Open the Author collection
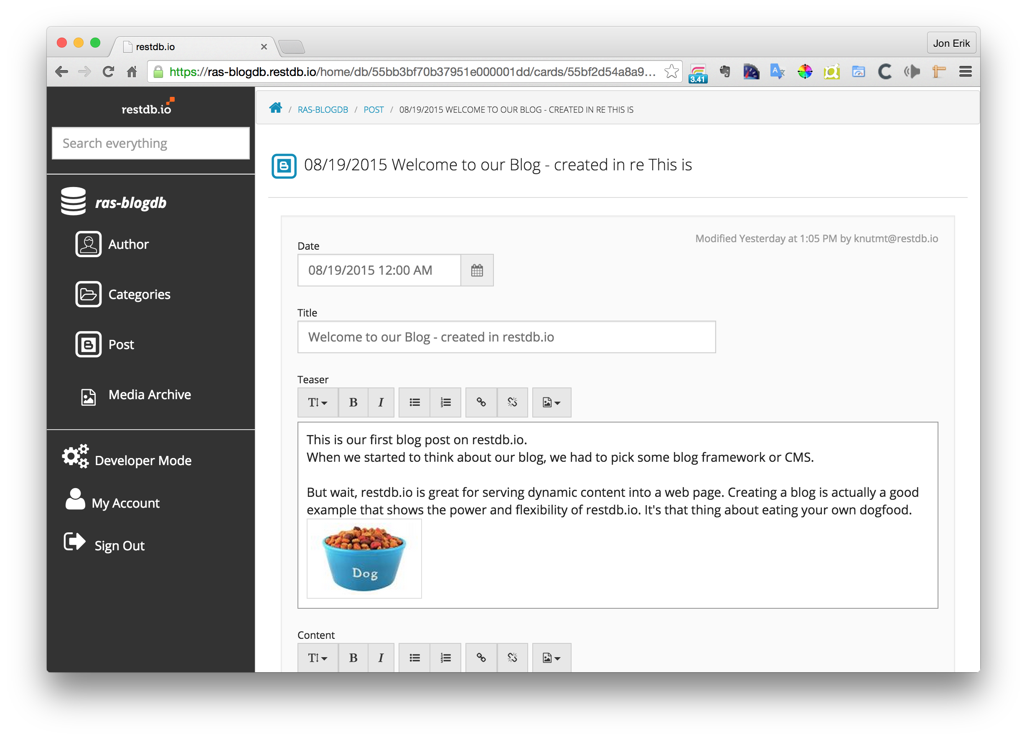The image size is (1027, 739). click(129, 244)
